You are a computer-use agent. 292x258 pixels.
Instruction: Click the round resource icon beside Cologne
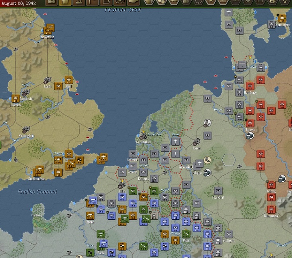tap(207, 173)
